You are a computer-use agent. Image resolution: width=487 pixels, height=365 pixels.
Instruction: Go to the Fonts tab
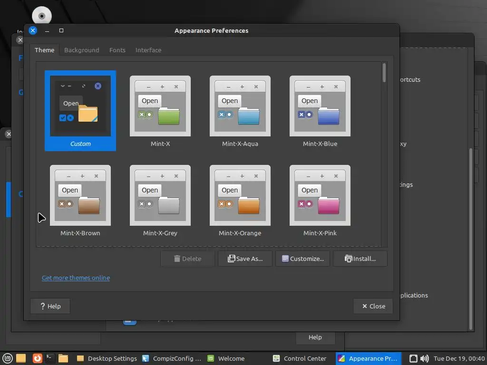click(117, 50)
